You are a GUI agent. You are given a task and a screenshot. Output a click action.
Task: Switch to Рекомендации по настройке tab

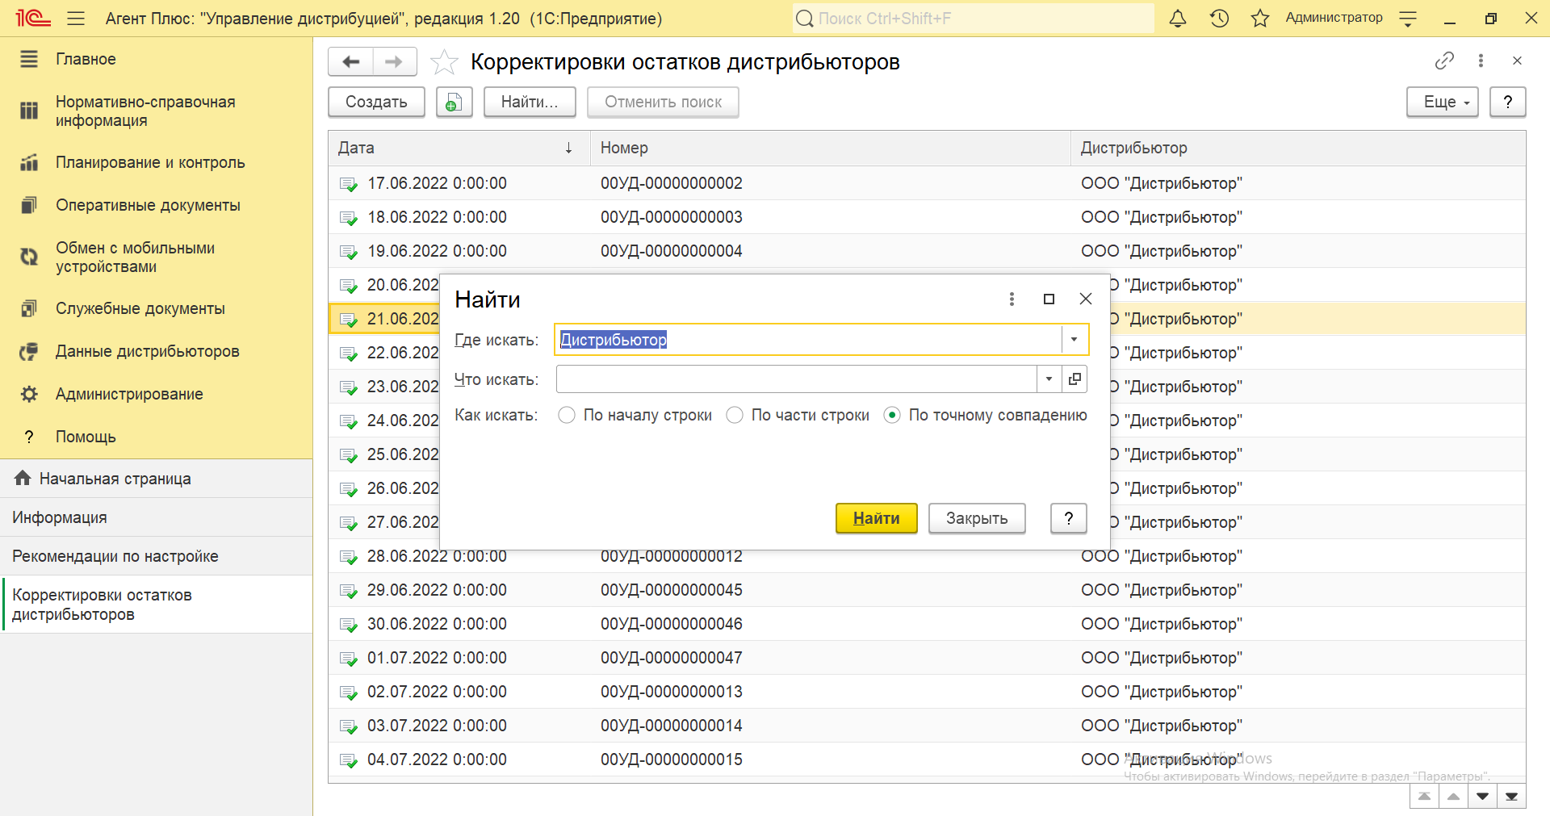[156, 556]
